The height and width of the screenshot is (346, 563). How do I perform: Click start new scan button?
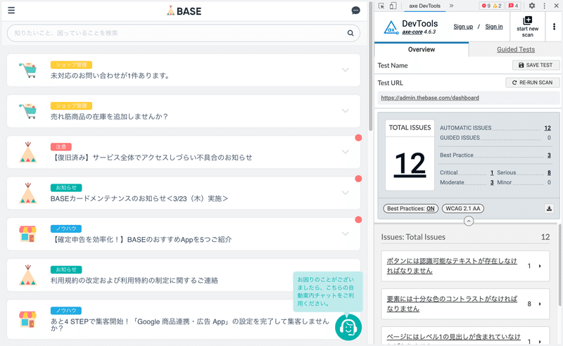[527, 27]
